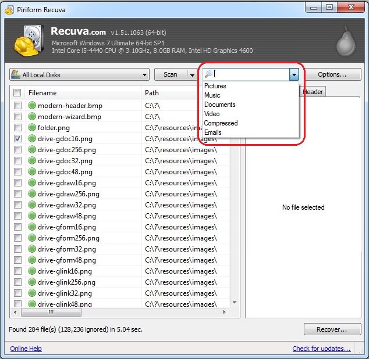Click the green status dot of drive-gform256.png
The width and height of the screenshot is (369, 359).
32,238
